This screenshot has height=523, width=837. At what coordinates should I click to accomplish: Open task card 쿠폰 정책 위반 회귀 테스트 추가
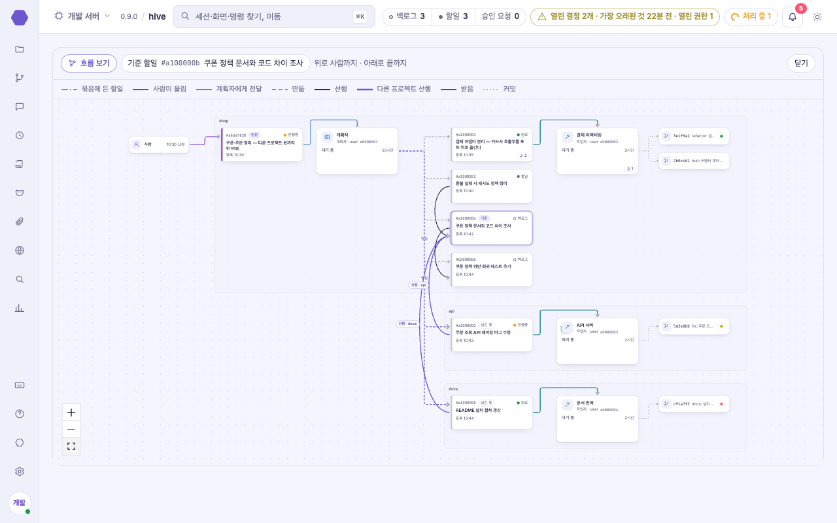click(491, 269)
